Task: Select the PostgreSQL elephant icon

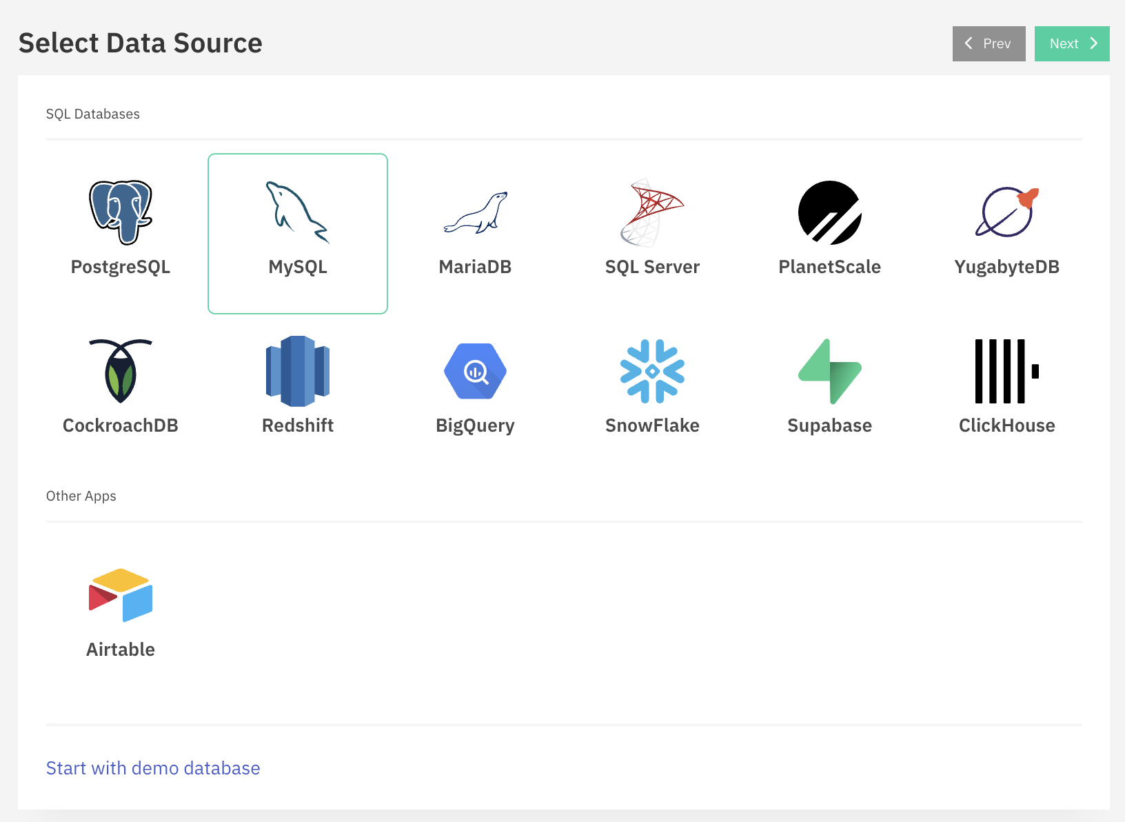Action: coord(121,212)
